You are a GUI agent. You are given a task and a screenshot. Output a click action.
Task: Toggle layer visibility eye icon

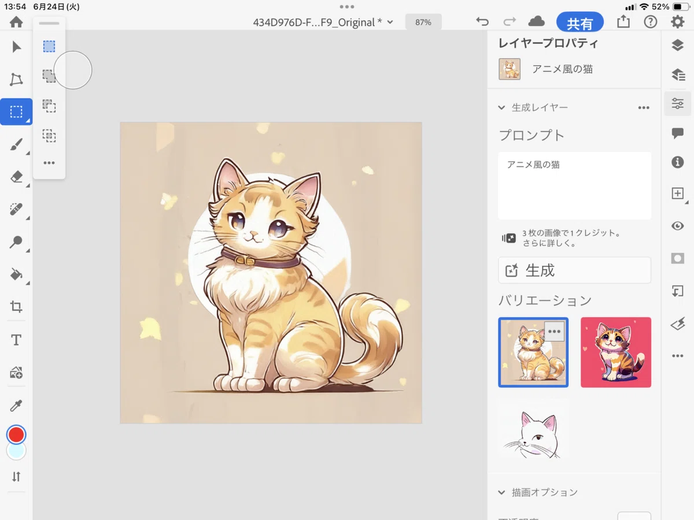click(x=678, y=226)
